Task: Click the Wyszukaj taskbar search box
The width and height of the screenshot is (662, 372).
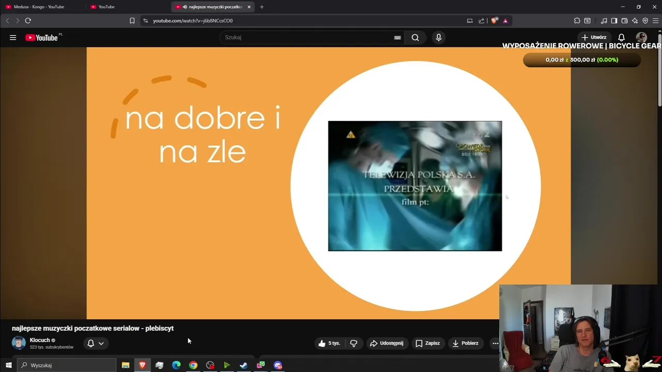Action: (x=67, y=365)
